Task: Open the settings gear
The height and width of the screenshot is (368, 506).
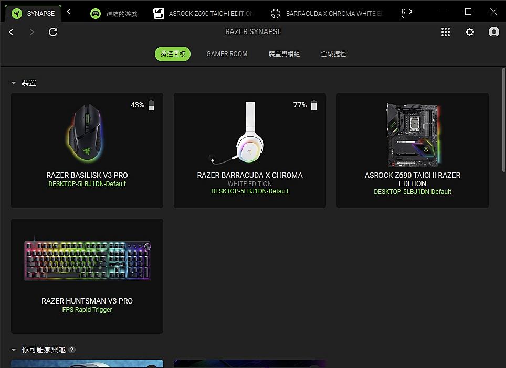Action: click(470, 32)
